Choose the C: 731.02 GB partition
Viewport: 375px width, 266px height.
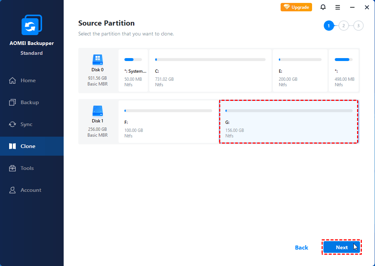pos(210,71)
